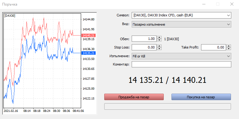Click the large 14 135.21 / 14 140.21 quote
Viewport: 239px width, 119px height.
pos(167,80)
